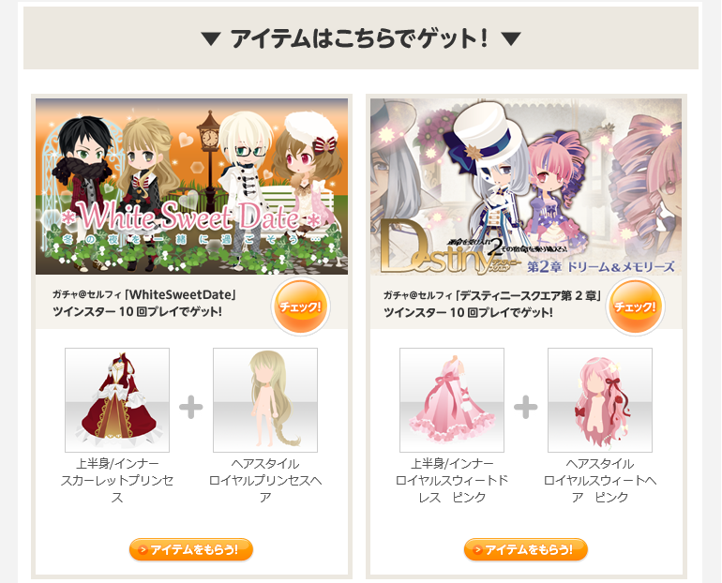Click アイテムをもらう! under pink royal sweet set
The image size is (722, 583).
526,549
